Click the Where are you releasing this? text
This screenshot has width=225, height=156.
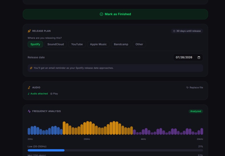(x=45, y=38)
